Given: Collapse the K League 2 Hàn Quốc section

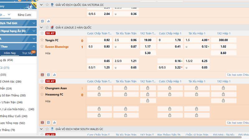Looking at the screenshot, I should 42,27.
